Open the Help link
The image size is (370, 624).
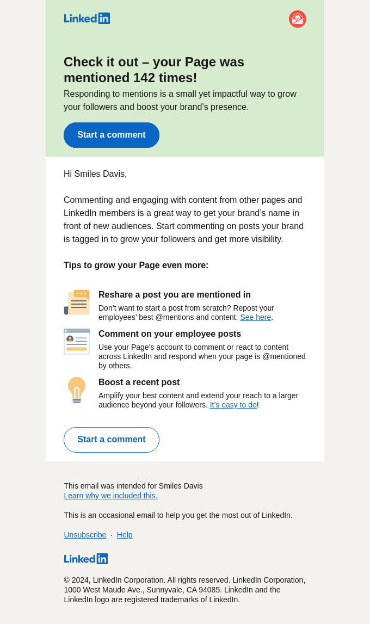(125, 535)
